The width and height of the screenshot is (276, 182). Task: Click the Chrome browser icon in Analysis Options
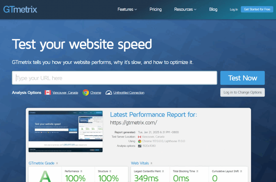tap(86, 92)
